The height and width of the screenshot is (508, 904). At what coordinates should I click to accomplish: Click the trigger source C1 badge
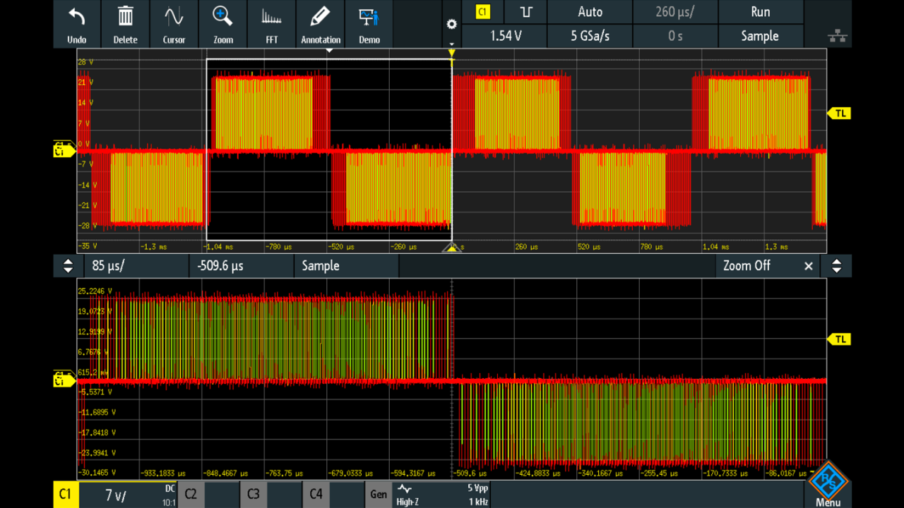click(x=483, y=12)
